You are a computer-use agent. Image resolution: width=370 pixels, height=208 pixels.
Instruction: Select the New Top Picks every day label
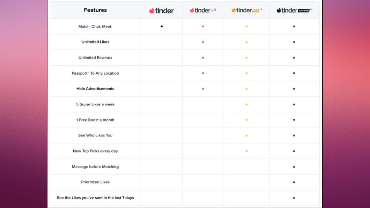(x=95, y=151)
